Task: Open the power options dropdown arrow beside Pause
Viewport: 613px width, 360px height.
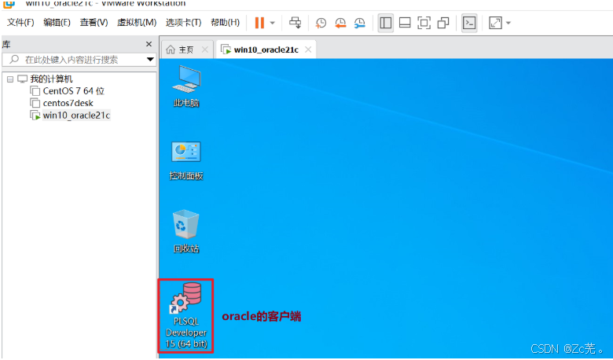Action: coord(273,23)
